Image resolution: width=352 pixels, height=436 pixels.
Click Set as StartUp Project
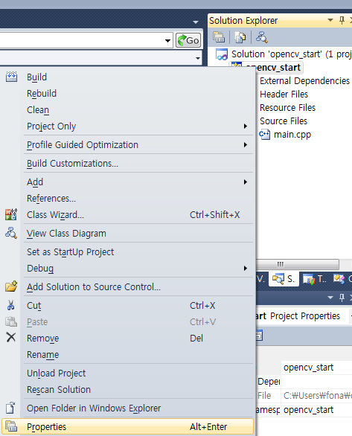pyautogui.click(x=127, y=252)
